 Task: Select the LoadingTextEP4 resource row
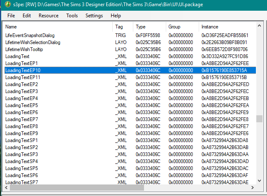(130, 98)
